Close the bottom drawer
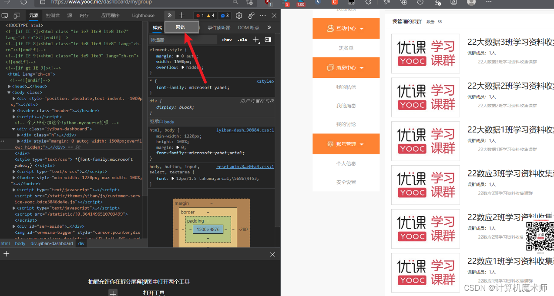This screenshot has width=554, height=296. coord(272,254)
